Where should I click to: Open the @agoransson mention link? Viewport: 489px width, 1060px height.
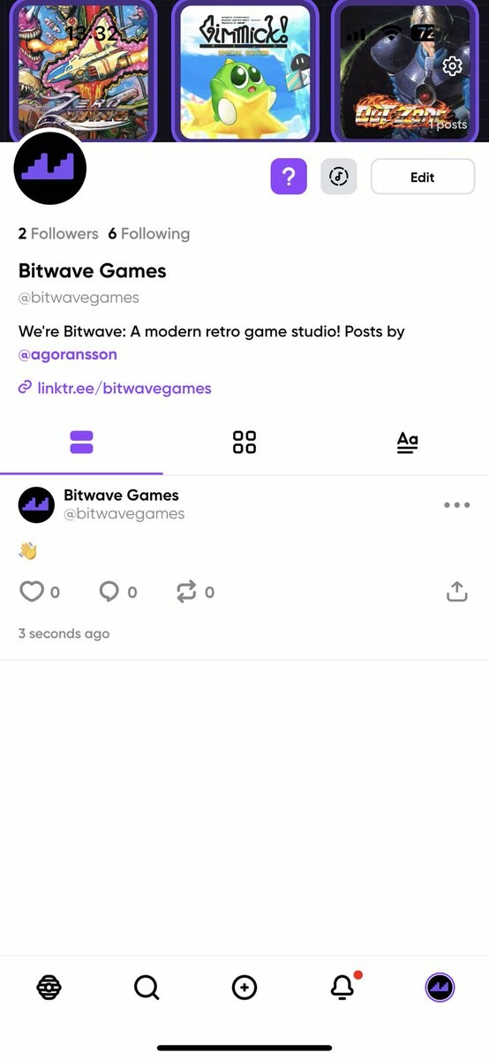68,355
